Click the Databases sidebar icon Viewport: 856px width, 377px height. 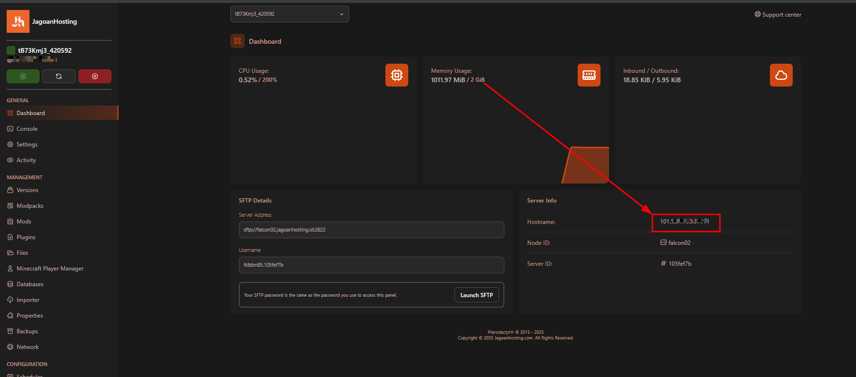click(x=10, y=284)
